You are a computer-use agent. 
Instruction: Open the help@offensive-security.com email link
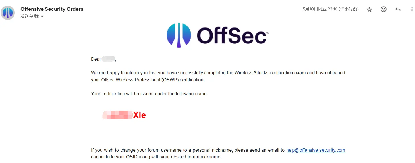[x=316, y=150]
